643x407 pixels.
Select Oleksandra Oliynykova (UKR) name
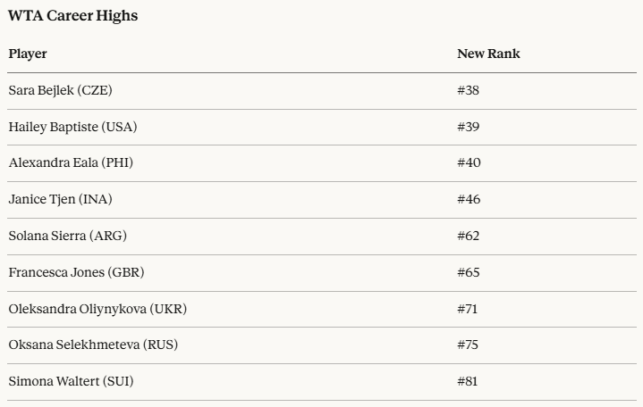[97, 309]
